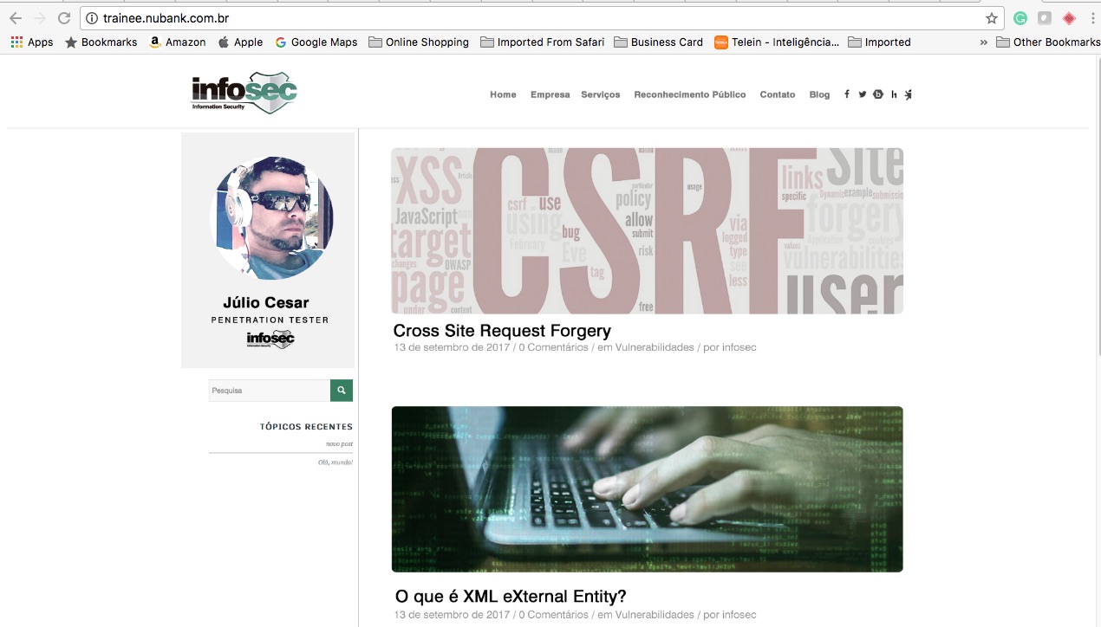Bookmark this page with the star icon

(x=992, y=18)
